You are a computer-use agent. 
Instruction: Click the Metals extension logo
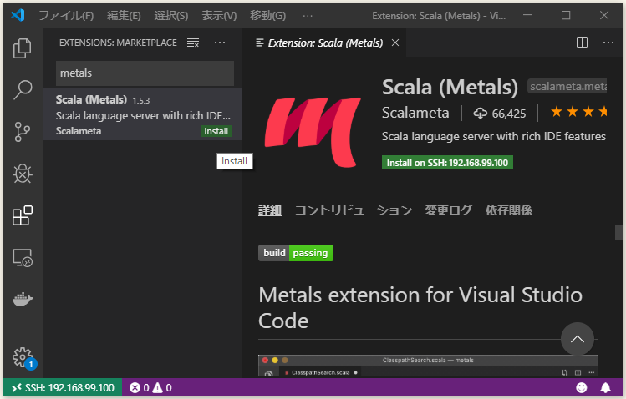(313, 132)
